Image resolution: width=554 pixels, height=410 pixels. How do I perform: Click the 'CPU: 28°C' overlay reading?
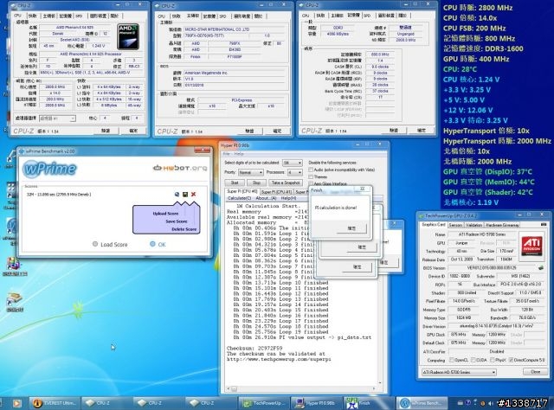pyautogui.click(x=460, y=69)
